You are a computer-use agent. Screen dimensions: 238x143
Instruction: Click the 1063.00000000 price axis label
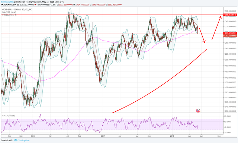230,102
